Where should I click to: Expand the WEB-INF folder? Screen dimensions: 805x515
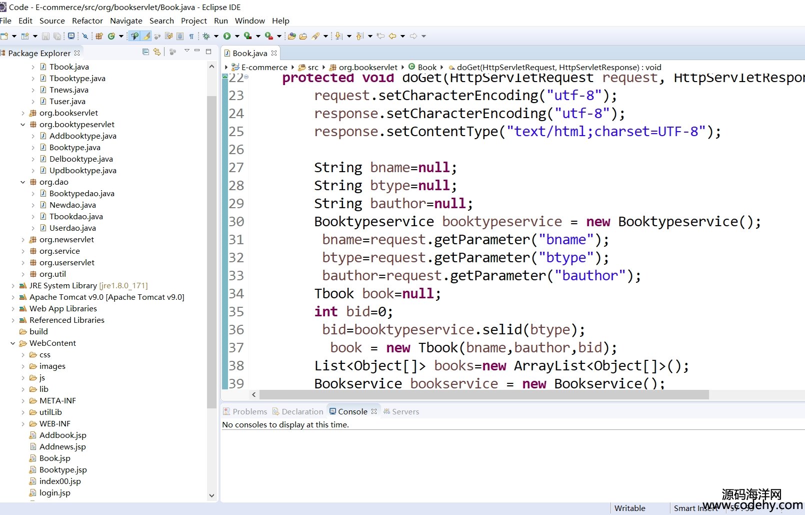point(22,424)
